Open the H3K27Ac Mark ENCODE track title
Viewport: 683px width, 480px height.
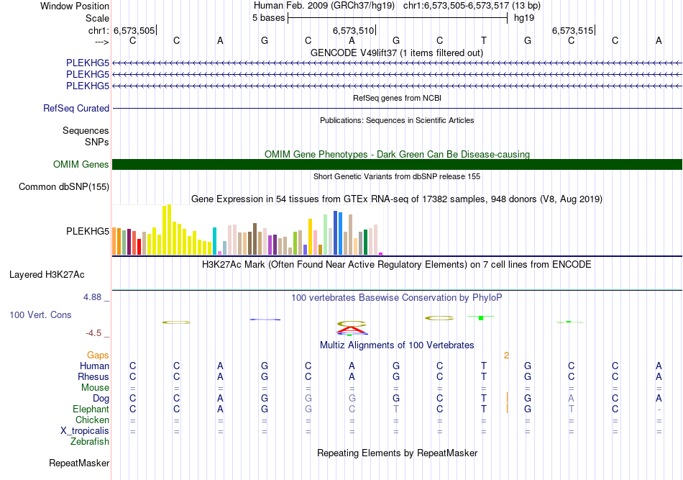pos(397,265)
